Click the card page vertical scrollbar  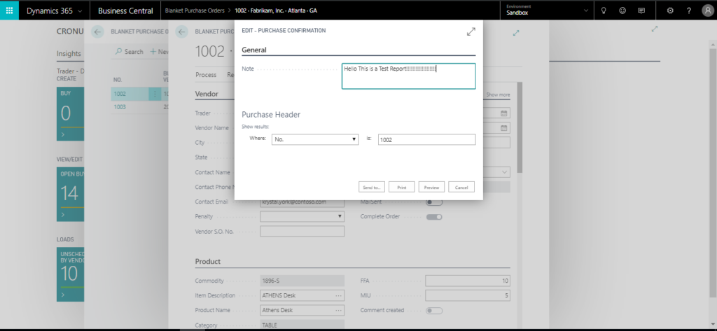[x=520, y=128]
